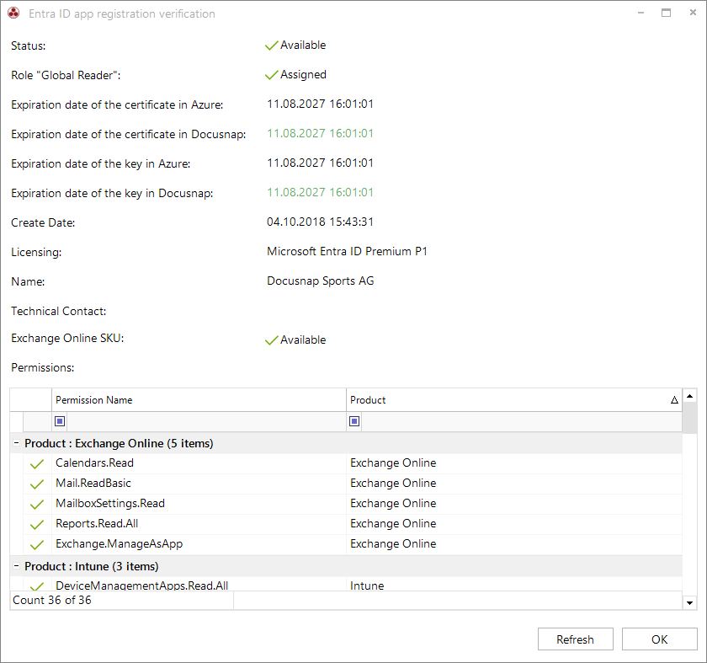Click the scrollbar up arrow
Image resolution: width=707 pixels, height=663 pixels.
(x=689, y=396)
